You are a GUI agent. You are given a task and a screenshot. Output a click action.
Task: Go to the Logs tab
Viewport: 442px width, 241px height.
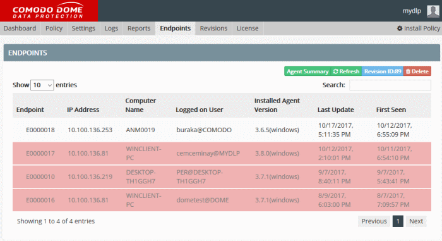111,28
